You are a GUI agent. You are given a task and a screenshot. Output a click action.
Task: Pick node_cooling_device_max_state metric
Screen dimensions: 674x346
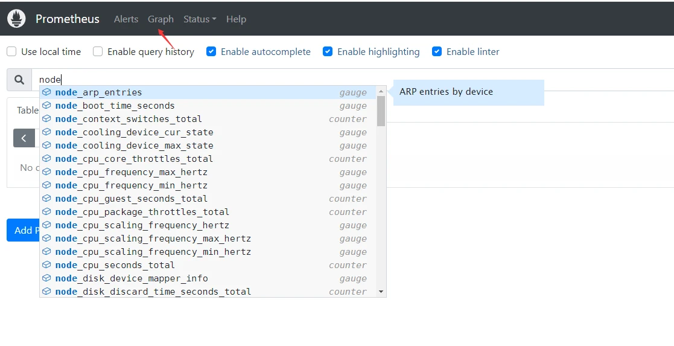[x=208, y=146]
